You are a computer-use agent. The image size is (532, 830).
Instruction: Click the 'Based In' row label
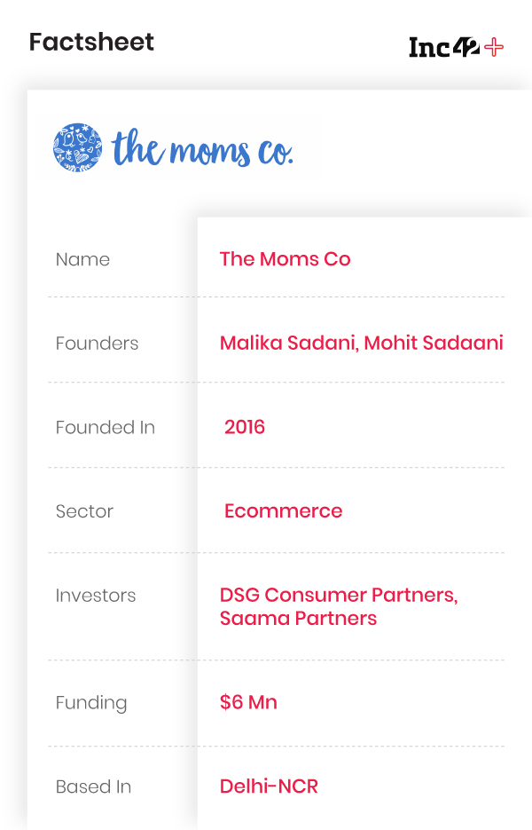click(x=93, y=787)
